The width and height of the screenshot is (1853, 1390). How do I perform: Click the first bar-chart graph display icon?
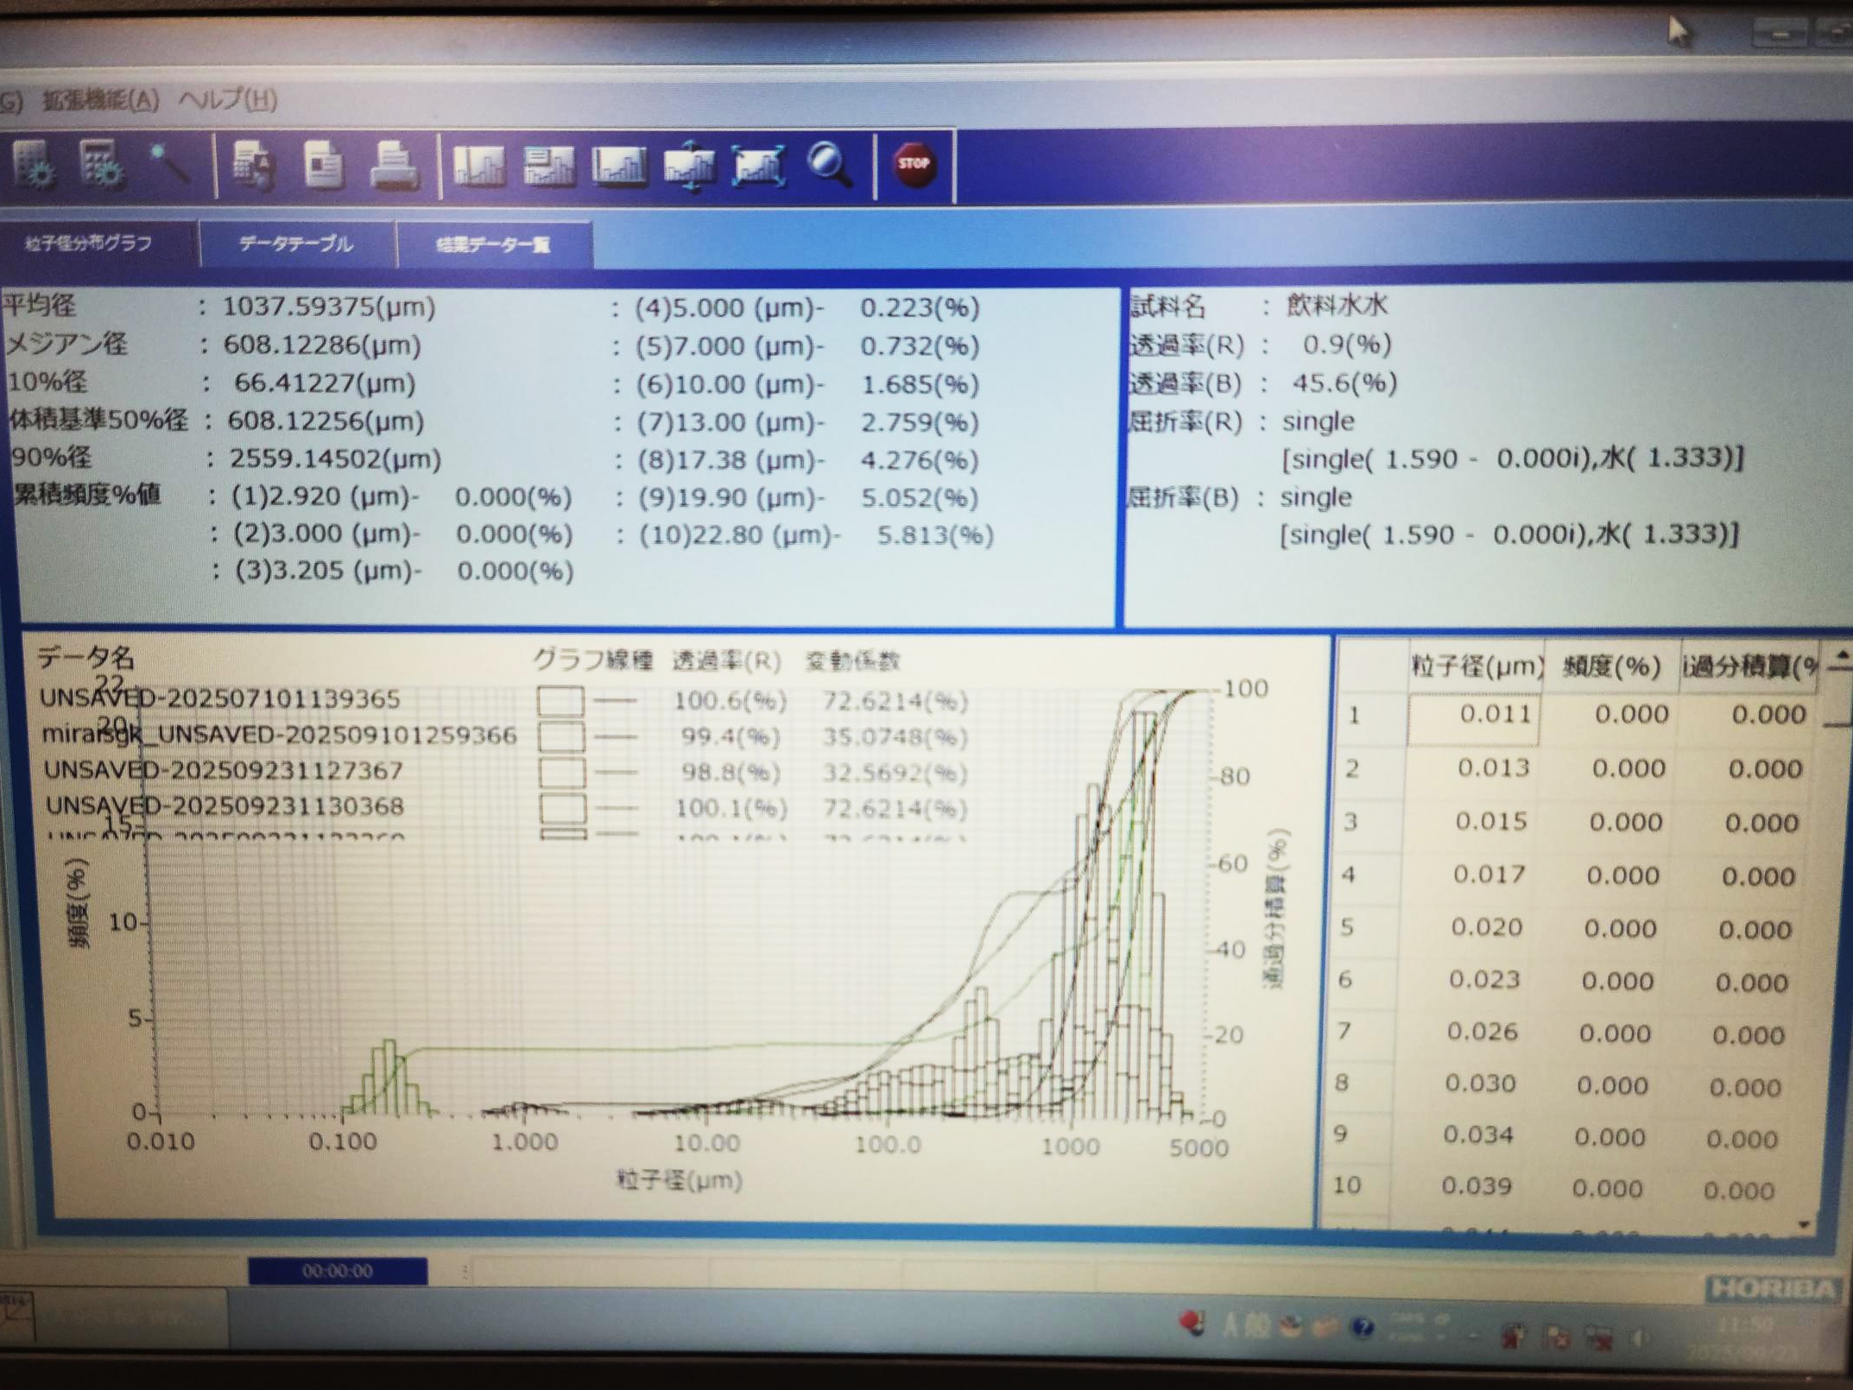click(479, 164)
